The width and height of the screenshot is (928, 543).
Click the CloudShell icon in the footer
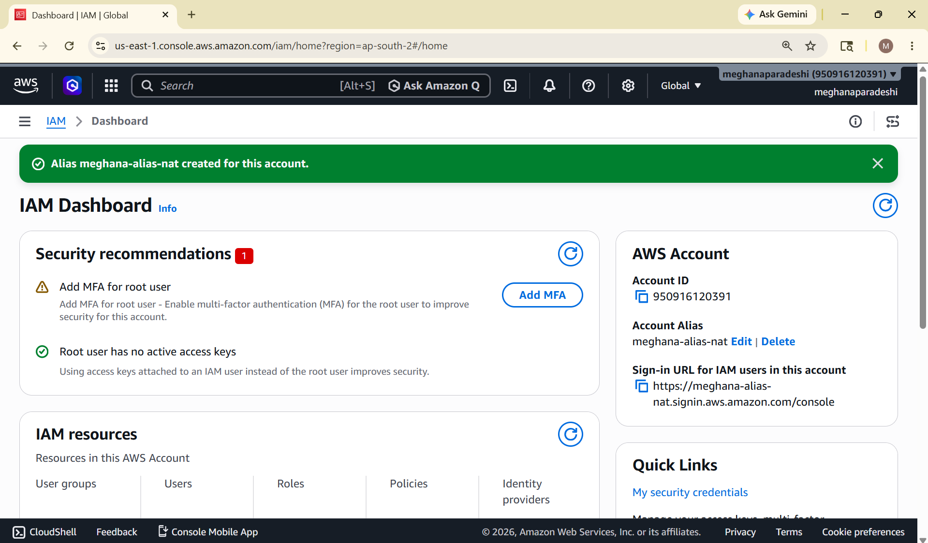[19, 532]
